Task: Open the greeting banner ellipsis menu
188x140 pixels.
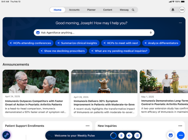Action: click(x=180, y=23)
